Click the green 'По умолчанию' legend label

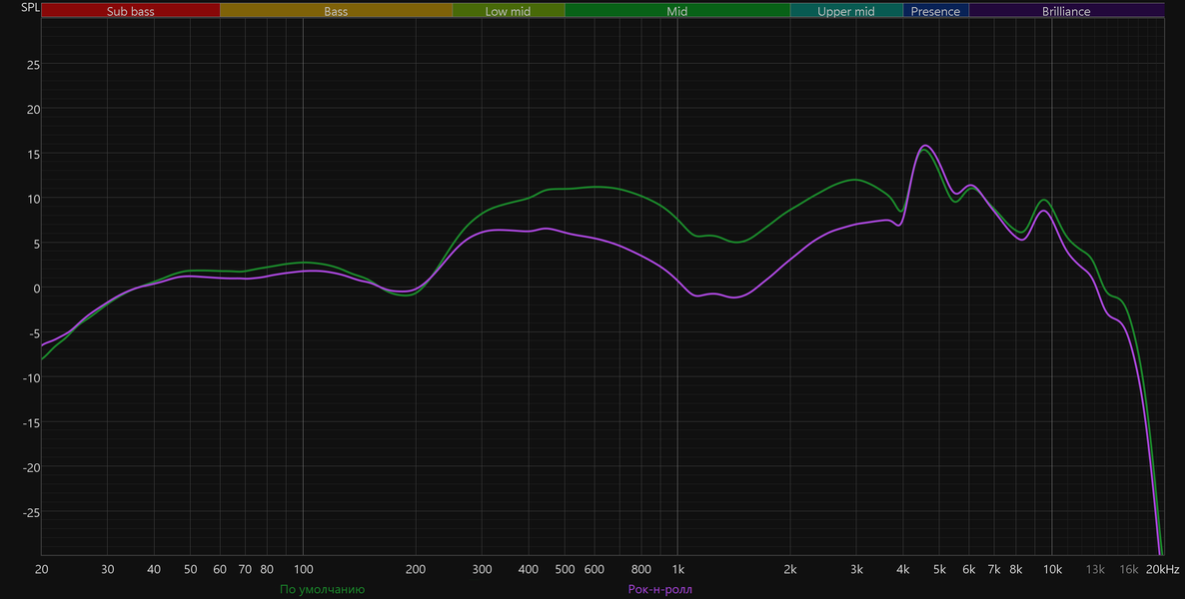[x=323, y=589]
